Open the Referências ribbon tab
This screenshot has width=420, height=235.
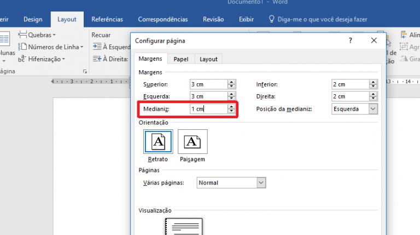107,19
